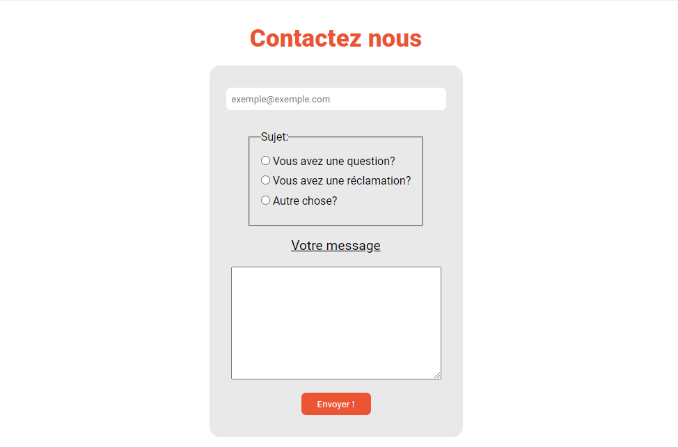Click the word "message" above the text area

[x=354, y=245]
